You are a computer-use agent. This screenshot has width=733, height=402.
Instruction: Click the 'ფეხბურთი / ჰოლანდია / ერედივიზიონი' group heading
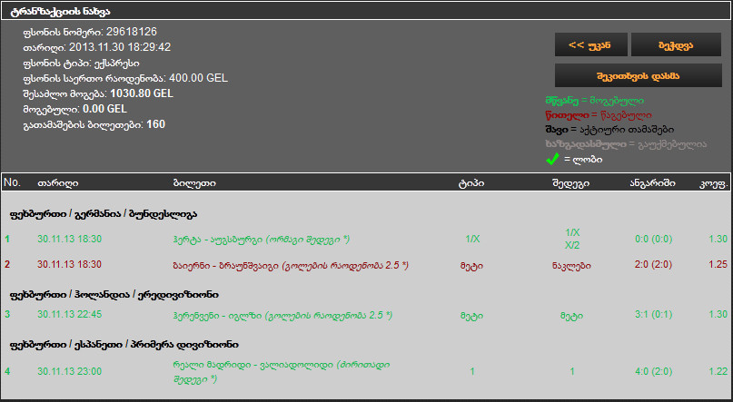tap(114, 295)
